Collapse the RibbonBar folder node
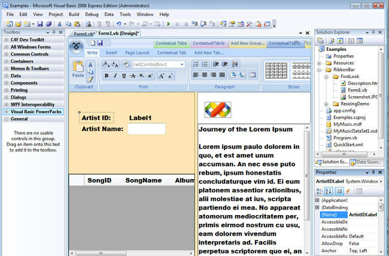 click(x=319, y=70)
